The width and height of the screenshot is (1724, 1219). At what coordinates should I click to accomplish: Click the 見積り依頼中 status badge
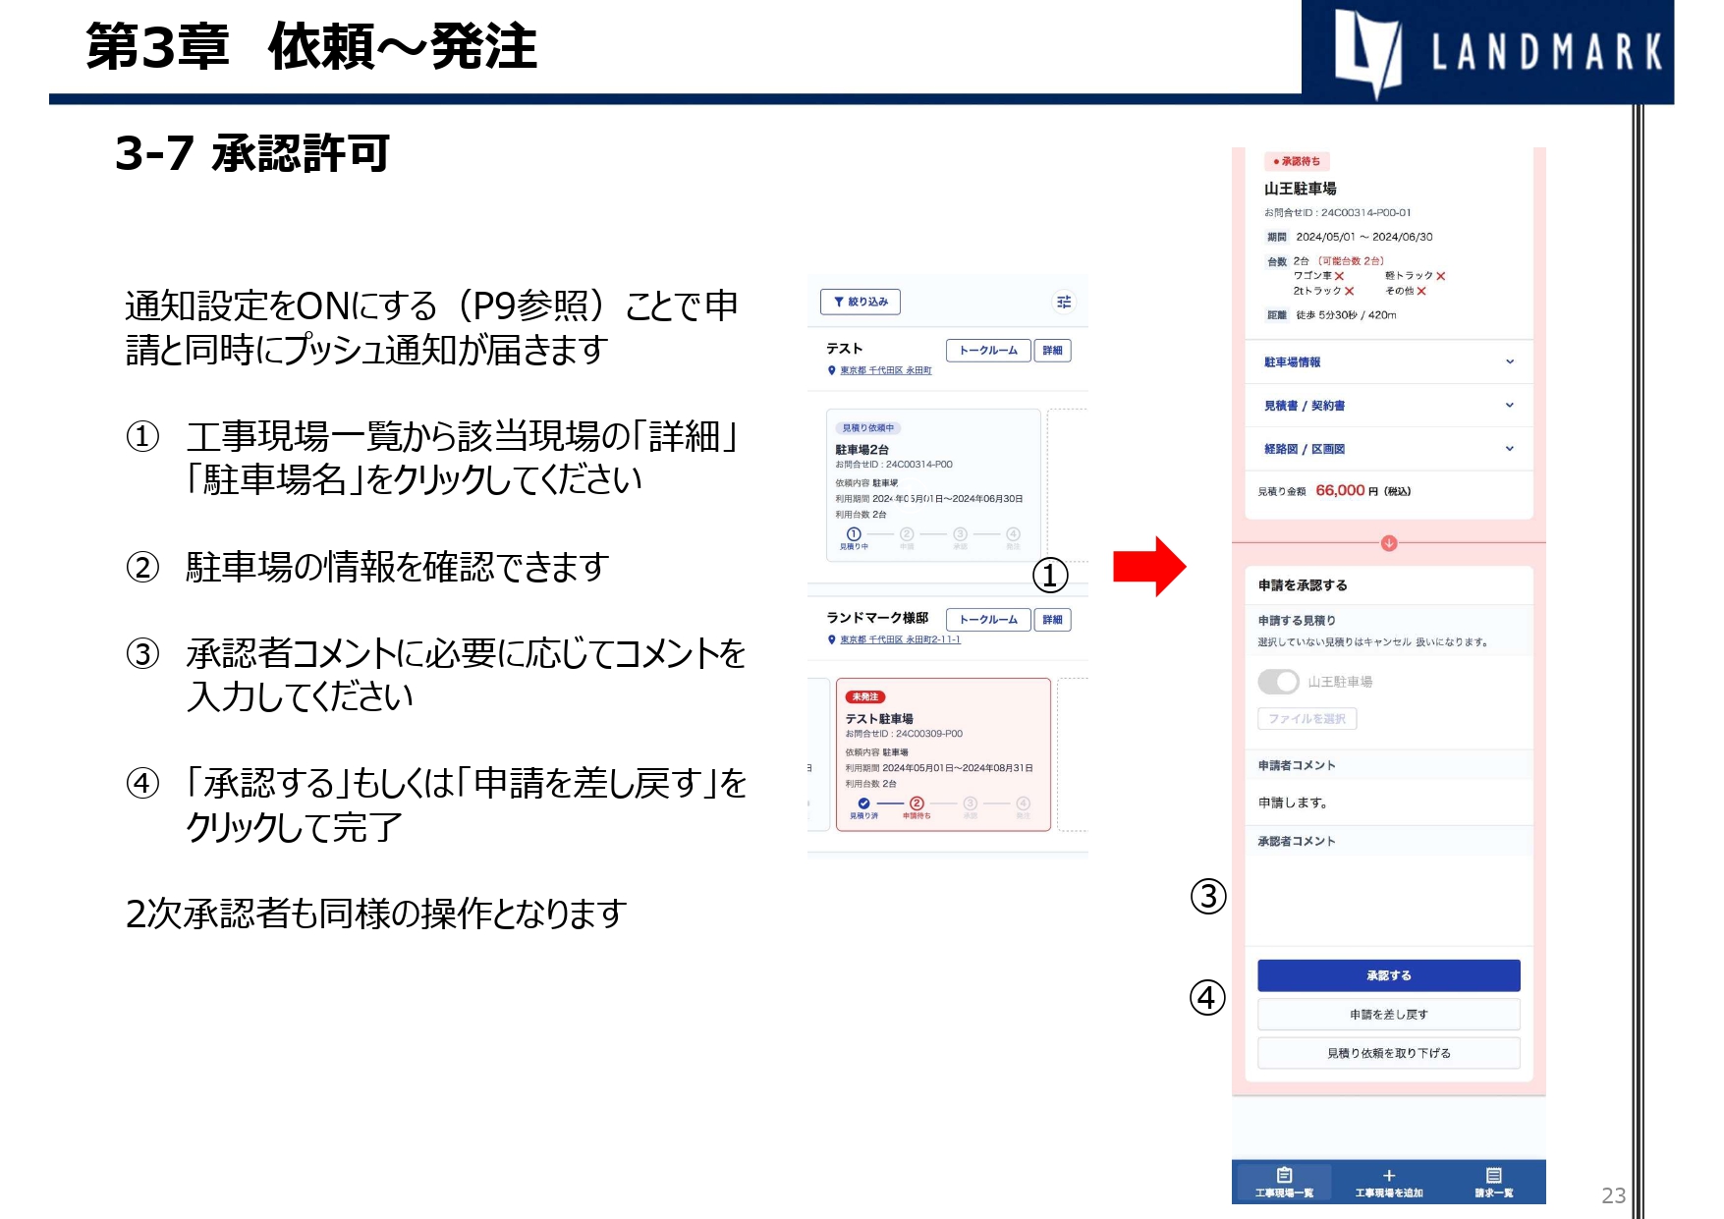(x=868, y=427)
